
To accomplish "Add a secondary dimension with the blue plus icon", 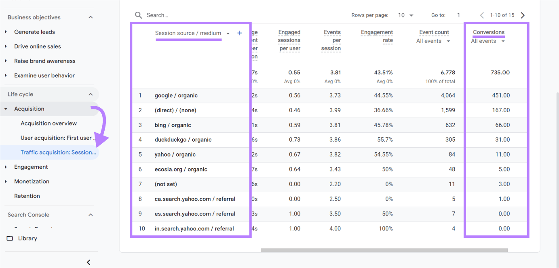I will pyautogui.click(x=239, y=33).
